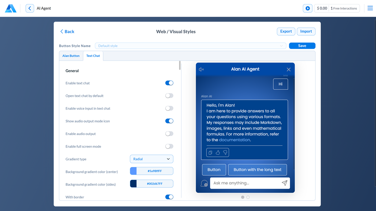Viewport: 376px width, 211px height.
Task: Click the mute speaker icon in chat header
Action: click(x=201, y=69)
